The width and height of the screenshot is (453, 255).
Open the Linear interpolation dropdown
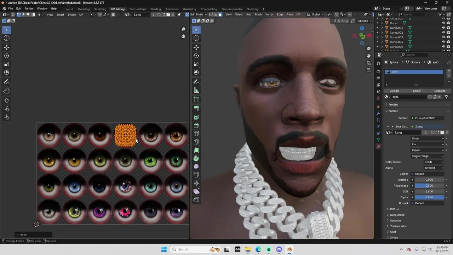pos(428,138)
